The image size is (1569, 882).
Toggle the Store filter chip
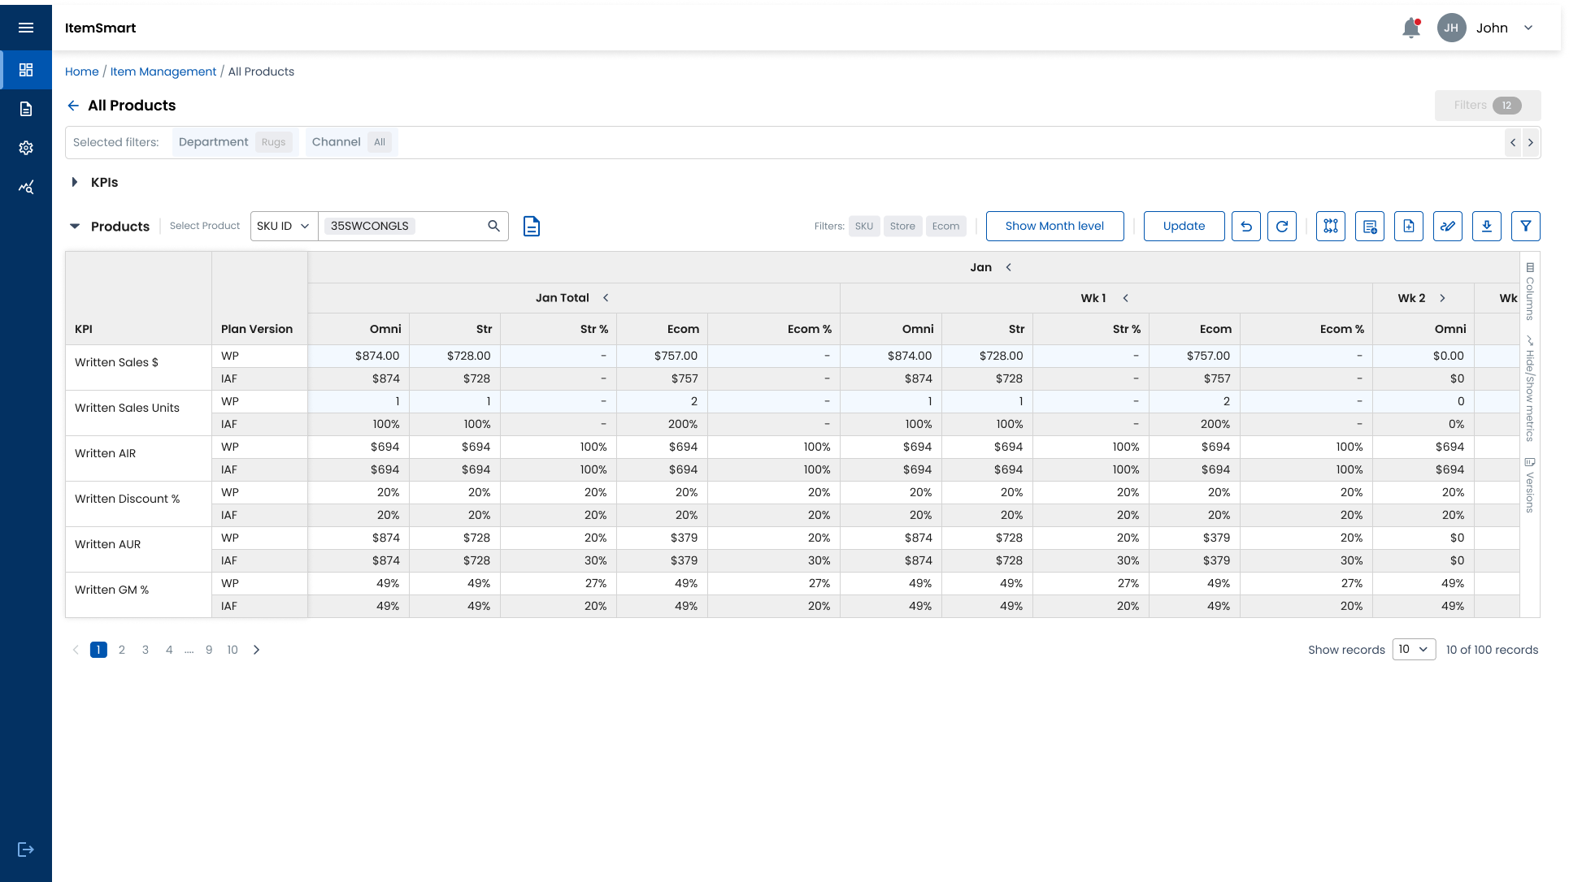tap(902, 227)
